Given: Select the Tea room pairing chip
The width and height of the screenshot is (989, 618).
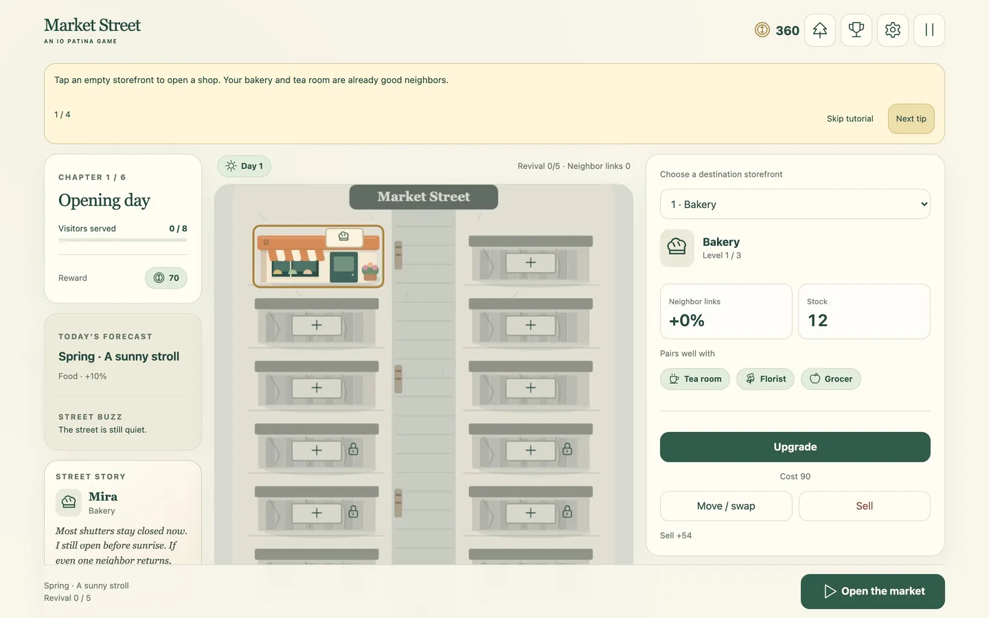Looking at the screenshot, I should coord(695,379).
